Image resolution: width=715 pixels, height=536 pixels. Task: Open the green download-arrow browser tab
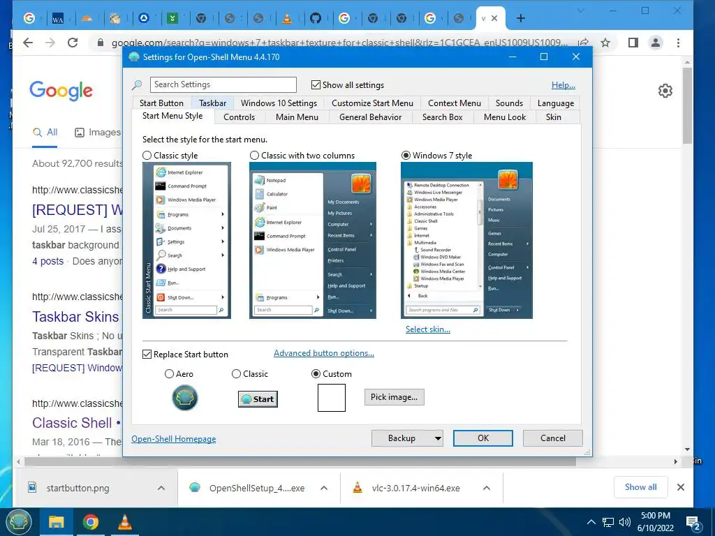[x=172, y=18]
